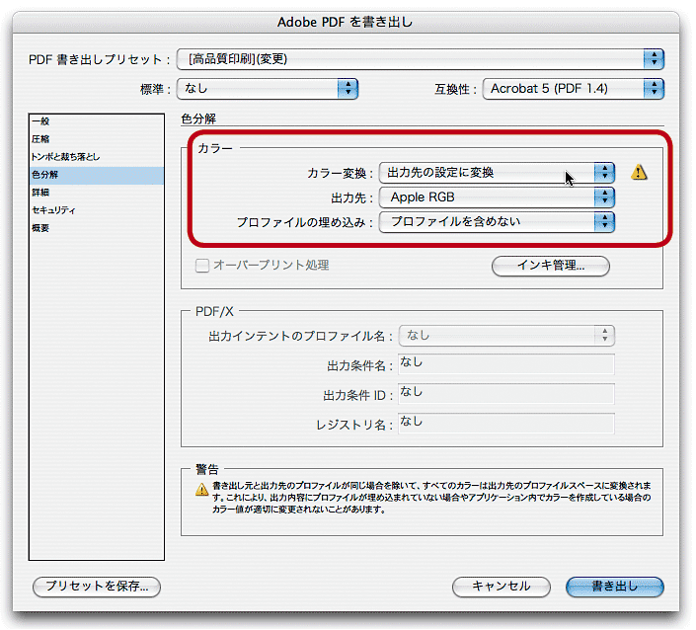Click the 出力条件 ID field
696x630 pixels.
coord(506,394)
